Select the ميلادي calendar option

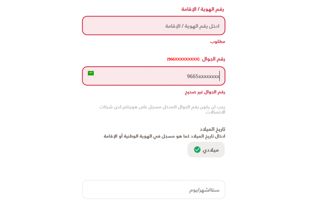click(x=206, y=150)
